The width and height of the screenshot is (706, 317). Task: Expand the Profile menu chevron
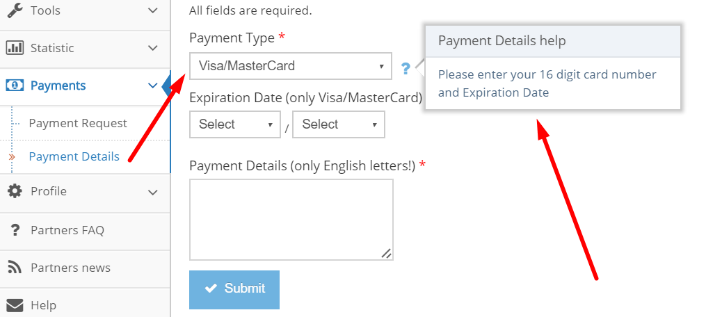(154, 191)
